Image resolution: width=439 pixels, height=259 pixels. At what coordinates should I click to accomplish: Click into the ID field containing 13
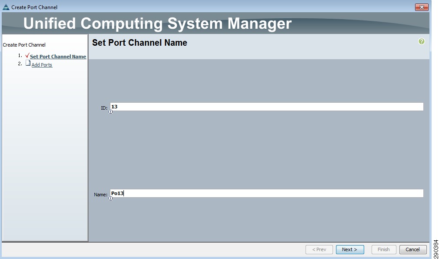[266, 107]
